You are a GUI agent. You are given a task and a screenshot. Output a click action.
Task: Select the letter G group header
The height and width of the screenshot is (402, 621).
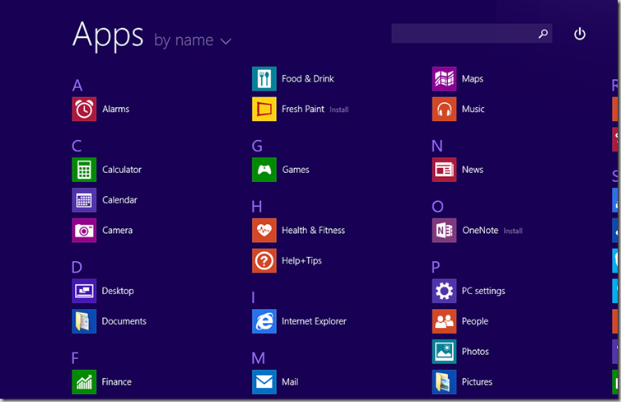tap(257, 146)
